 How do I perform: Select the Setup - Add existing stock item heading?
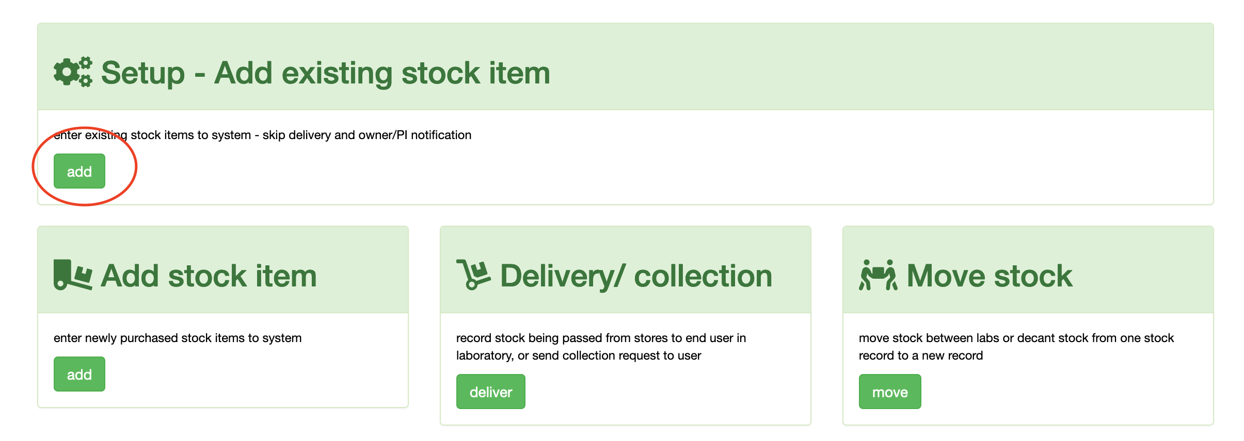[325, 73]
